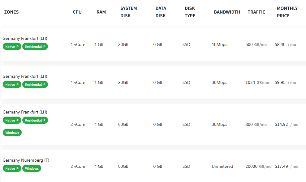Click the SYSTEM DISK column header
This screenshot has width=306, height=182.
tap(129, 12)
